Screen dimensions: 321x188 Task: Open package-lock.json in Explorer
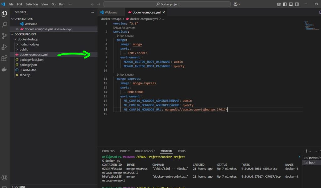point(32,60)
